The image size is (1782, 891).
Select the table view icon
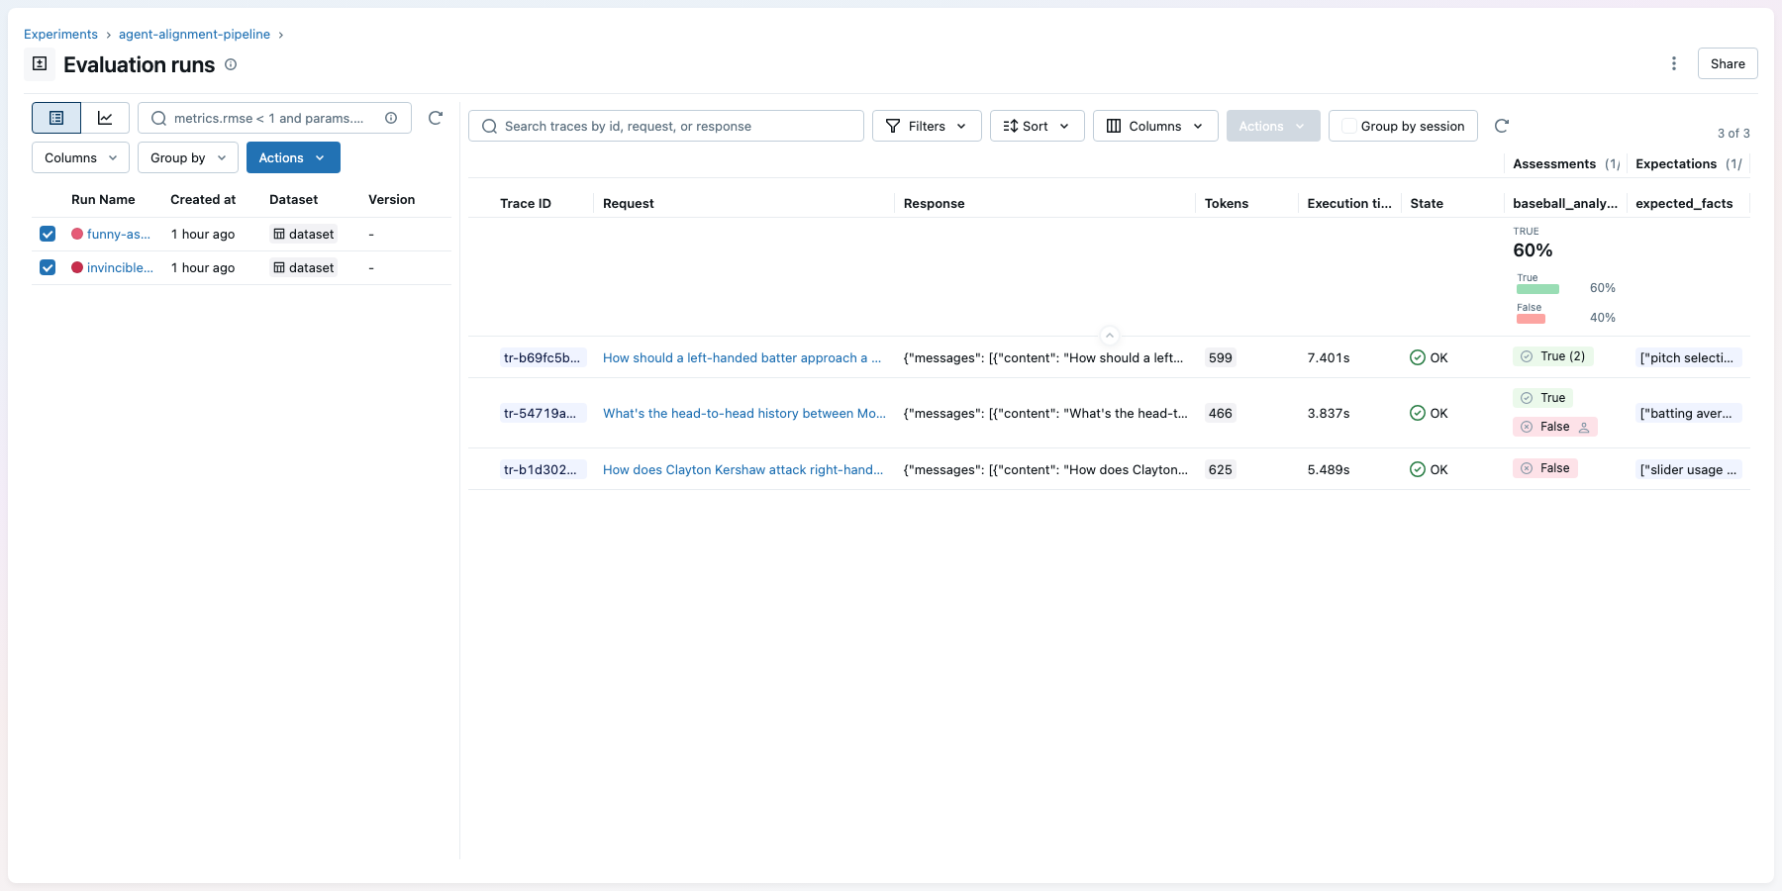point(55,117)
